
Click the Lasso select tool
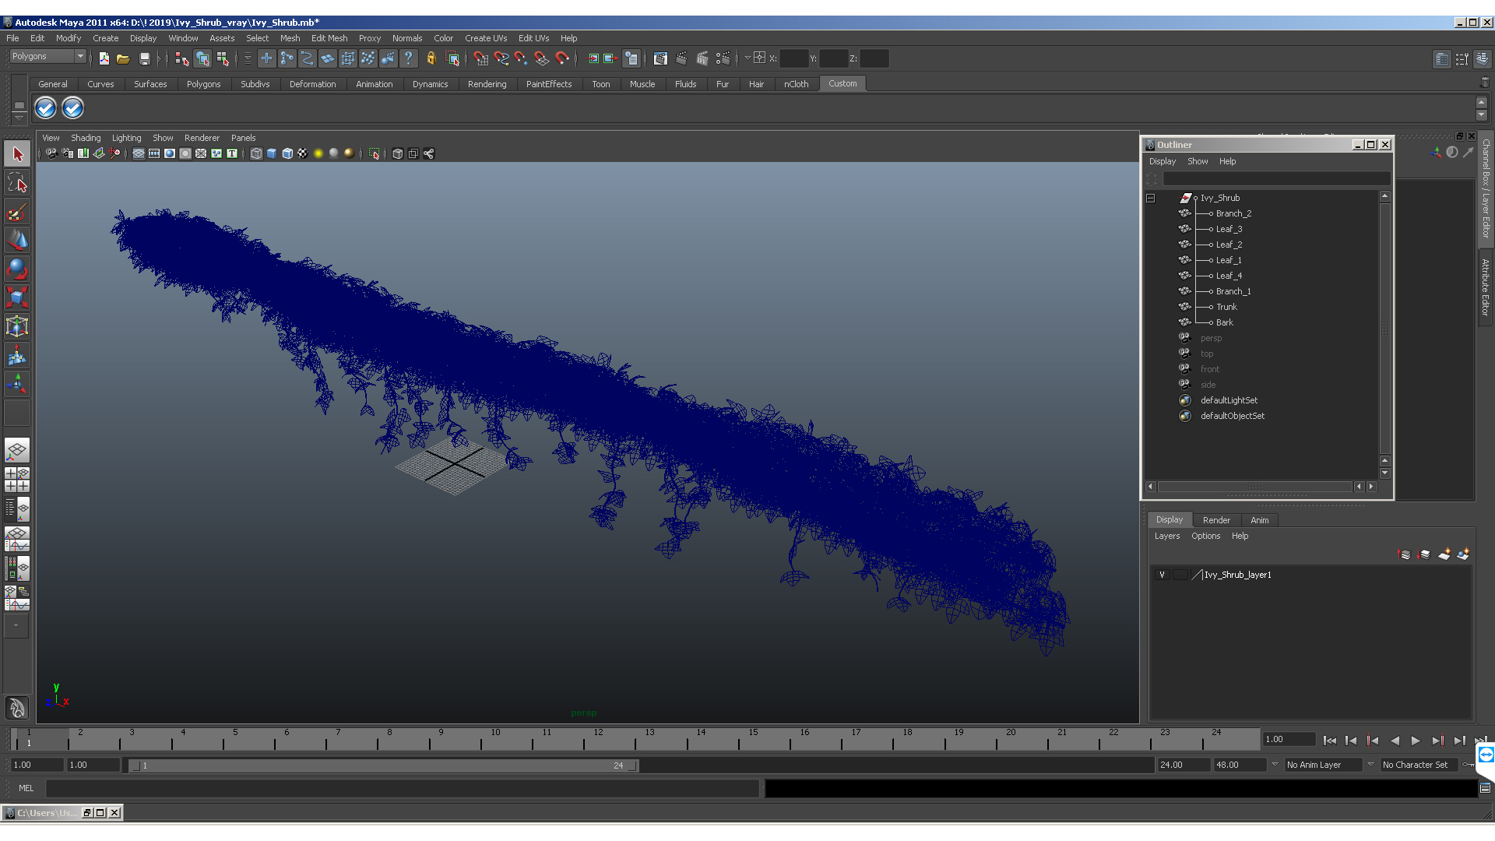click(x=17, y=183)
